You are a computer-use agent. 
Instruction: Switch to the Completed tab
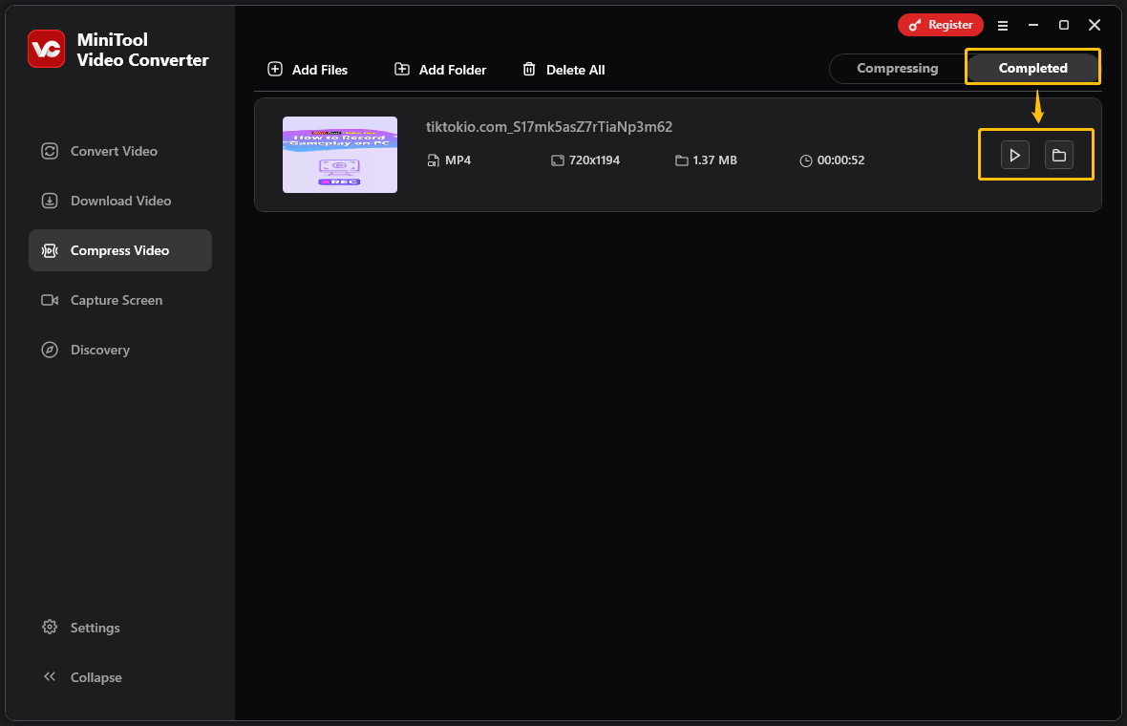1032,68
